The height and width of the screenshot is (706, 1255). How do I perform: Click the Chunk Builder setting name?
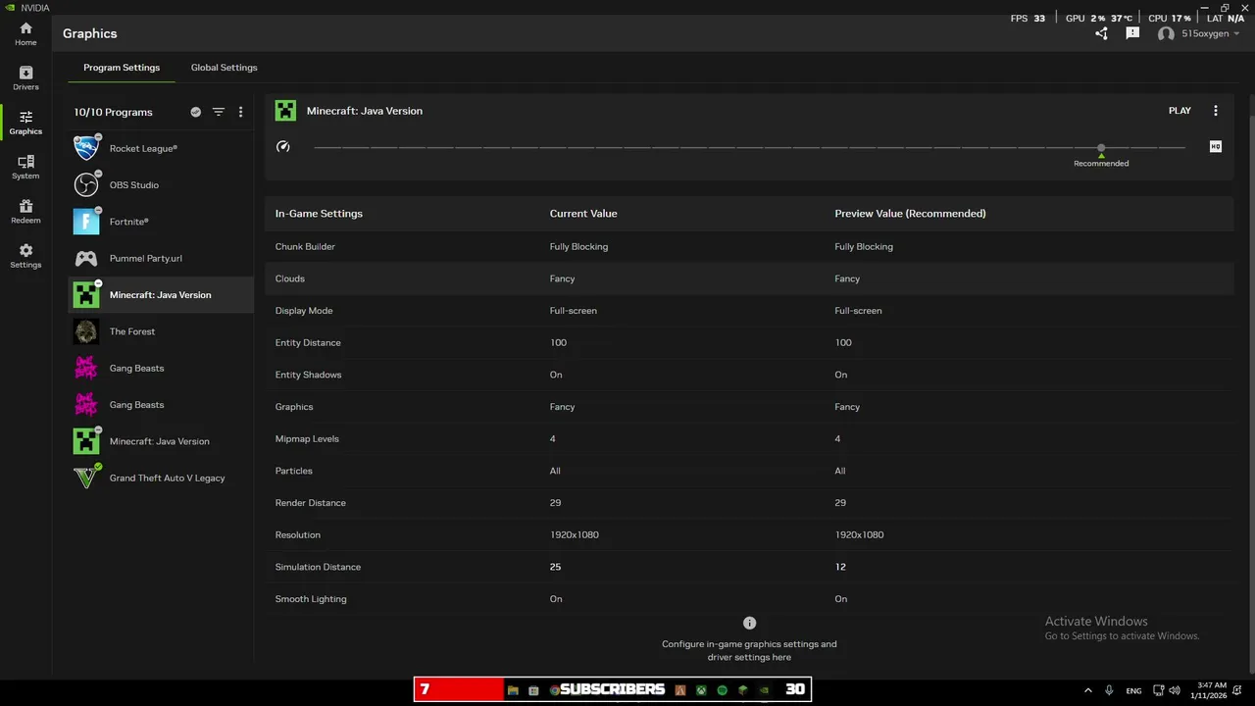click(x=305, y=246)
